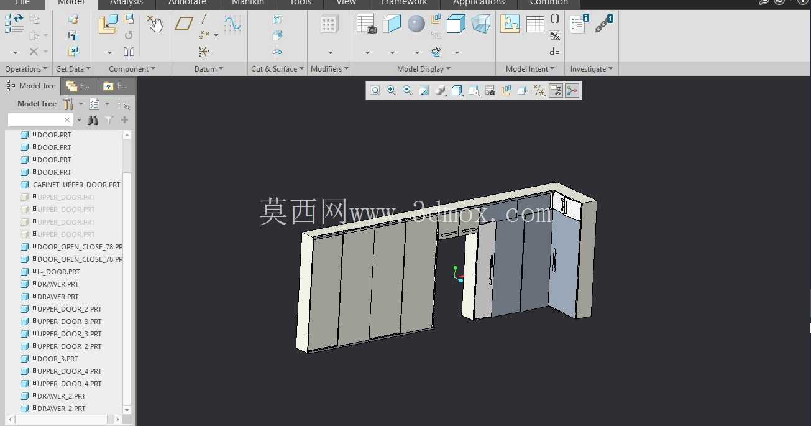Open Manage Views icon with camera
Screen dimensions: 811x426
point(367,24)
